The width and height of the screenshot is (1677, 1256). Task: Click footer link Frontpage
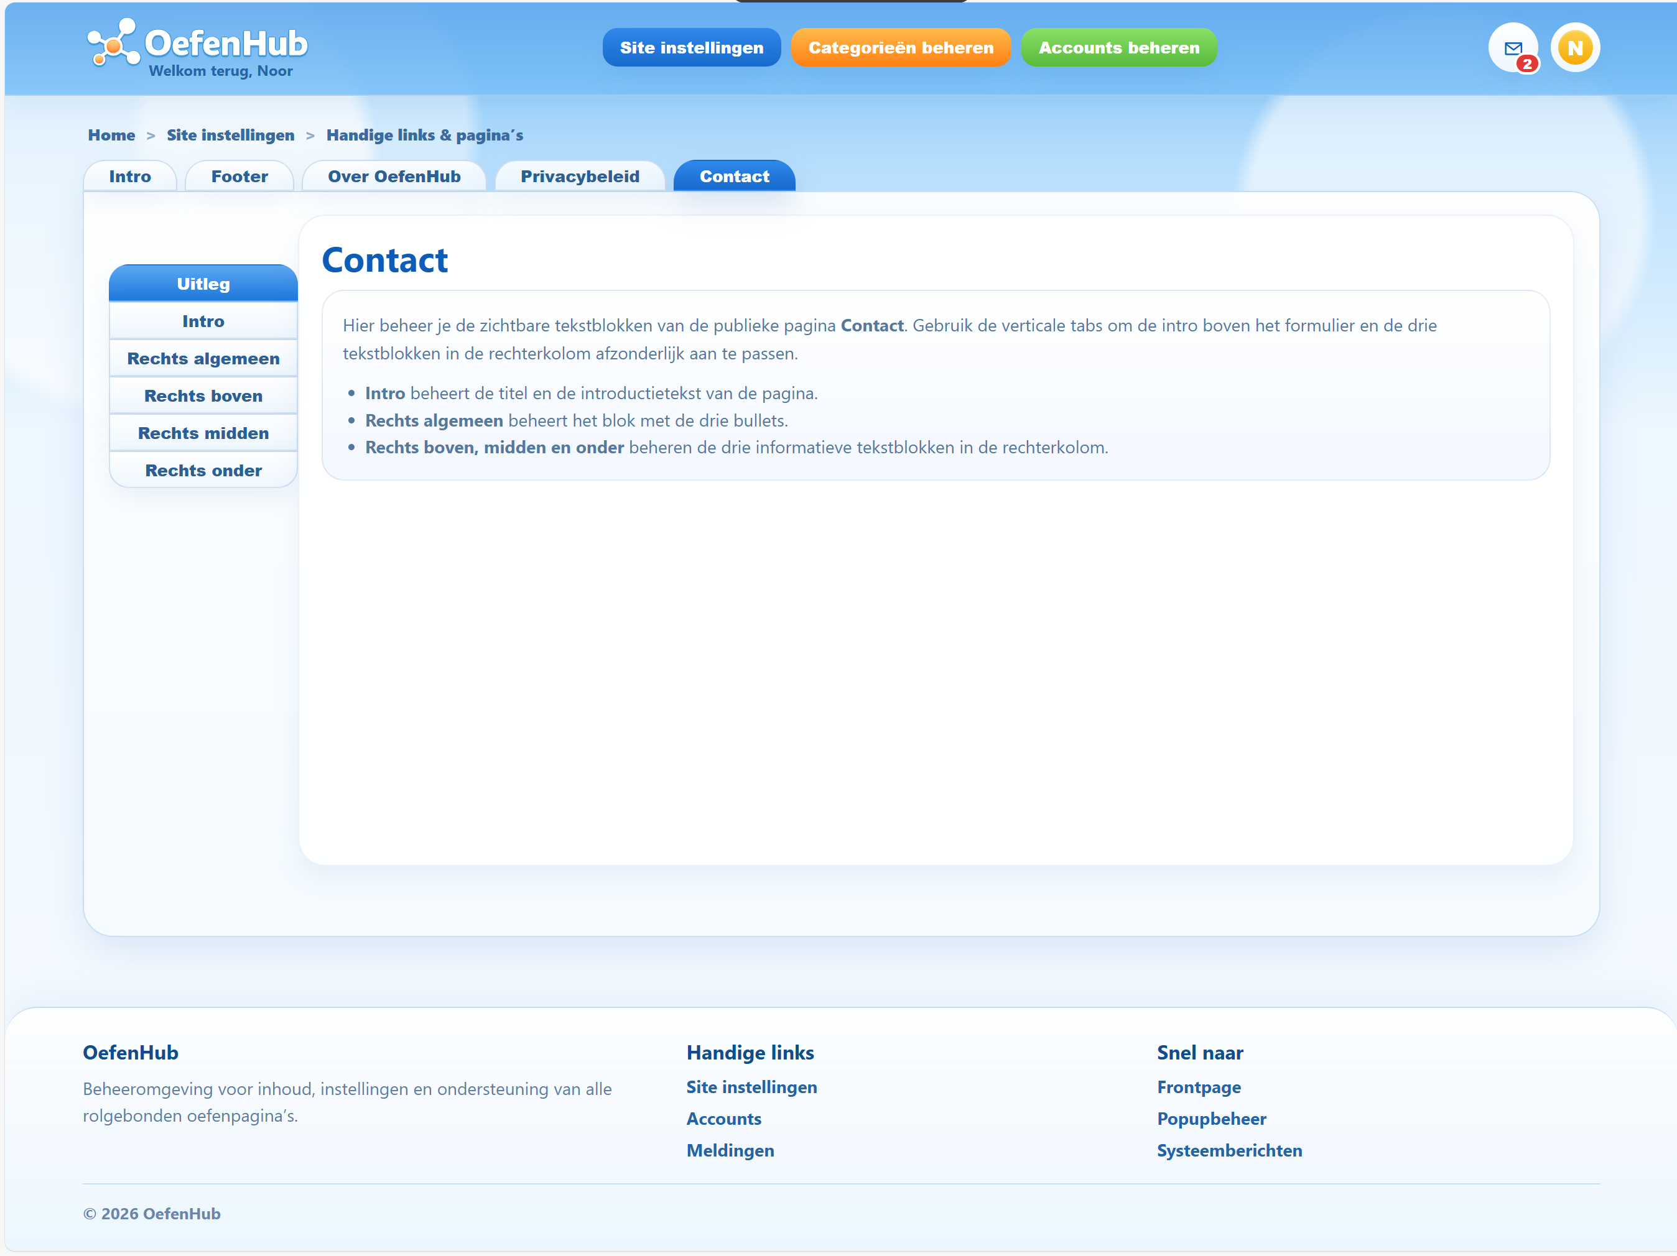[1199, 1087]
